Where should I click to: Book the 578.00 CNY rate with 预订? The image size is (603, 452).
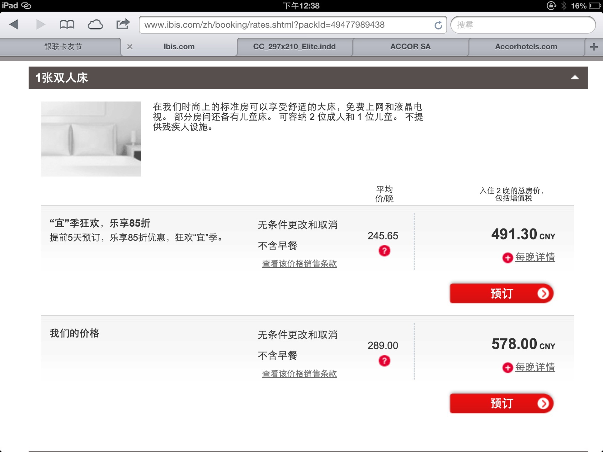[502, 403]
